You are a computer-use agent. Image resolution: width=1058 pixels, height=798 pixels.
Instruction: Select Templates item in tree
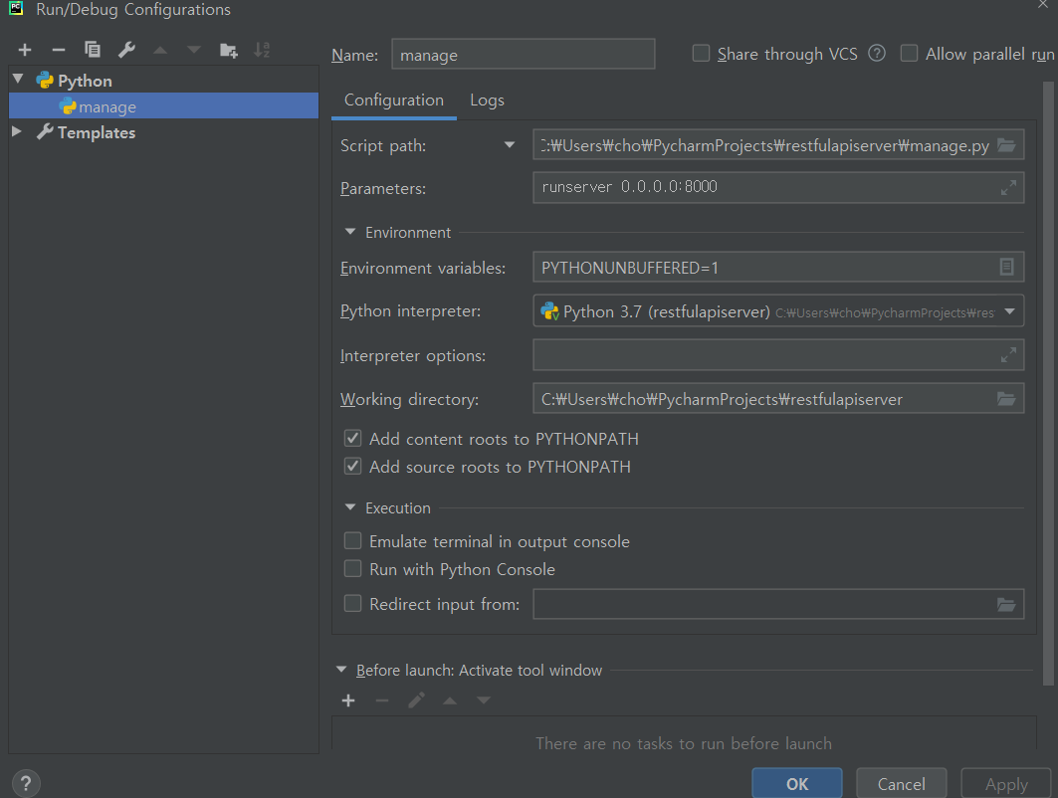tap(97, 132)
